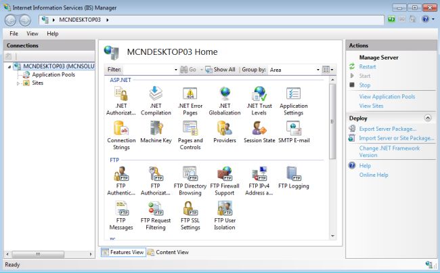The height and width of the screenshot is (273, 440).
Task: Switch to Features View tab
Action: click(x=123, y=252)
